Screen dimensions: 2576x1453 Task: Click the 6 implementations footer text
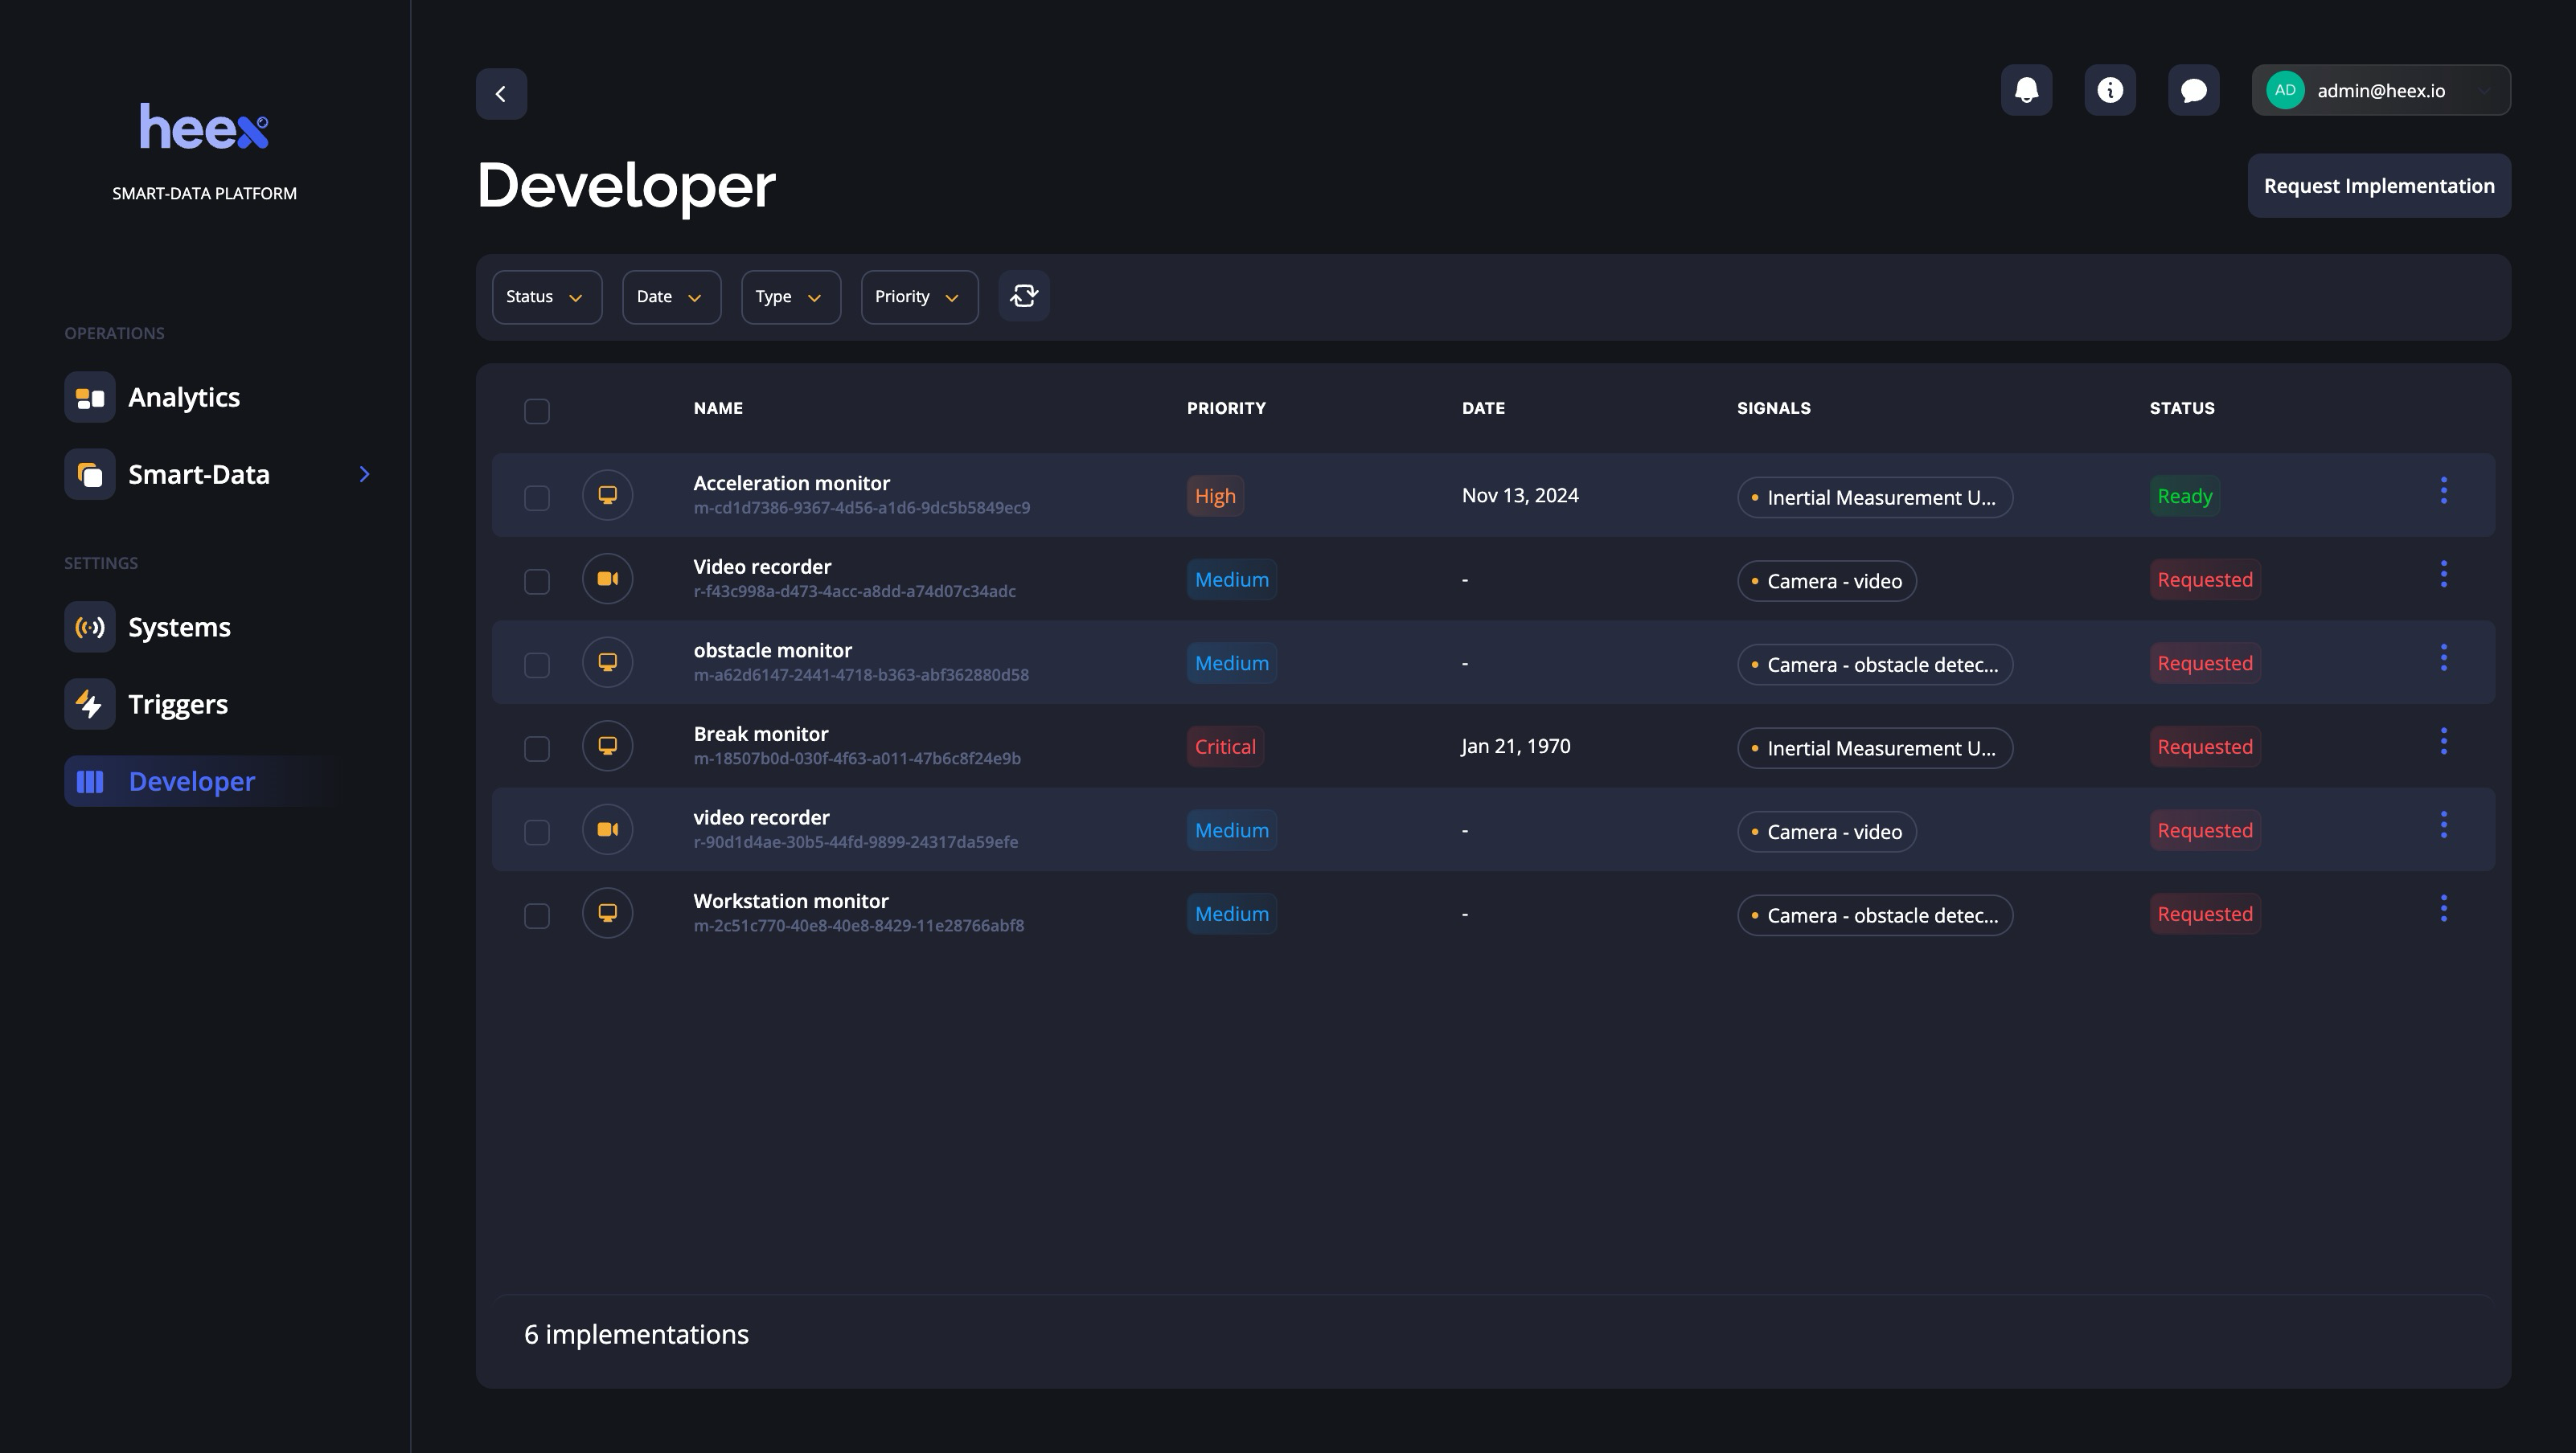tap(636, 1335)
